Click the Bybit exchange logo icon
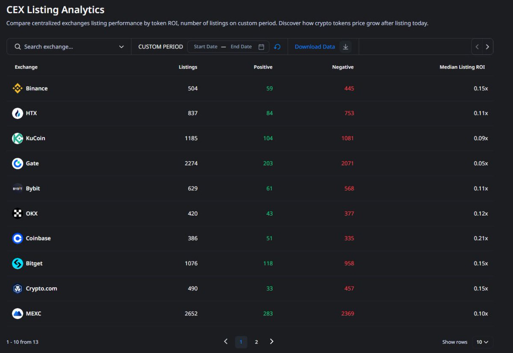This screenshot has height=353, width=513. (x=18, y=188)
